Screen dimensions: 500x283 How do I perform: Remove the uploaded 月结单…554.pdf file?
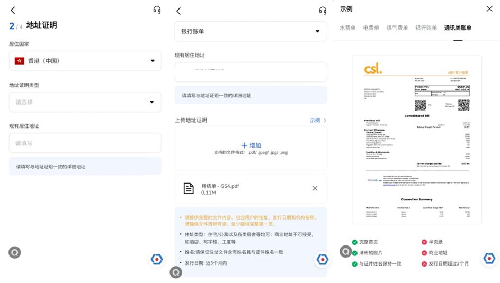click(x=315, y=188)
